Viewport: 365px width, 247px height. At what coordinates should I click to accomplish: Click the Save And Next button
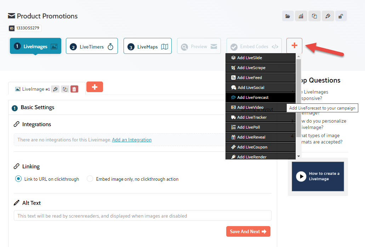click(248, 231)
